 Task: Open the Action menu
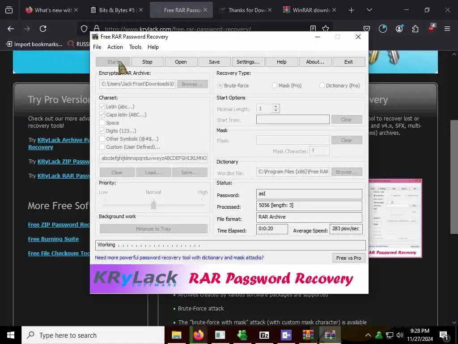115,47
